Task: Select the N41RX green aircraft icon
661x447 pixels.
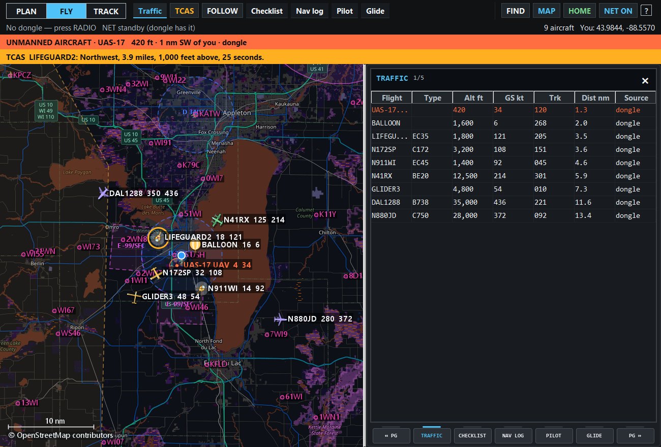Action: pyautogui.click(x=217, y=220)
